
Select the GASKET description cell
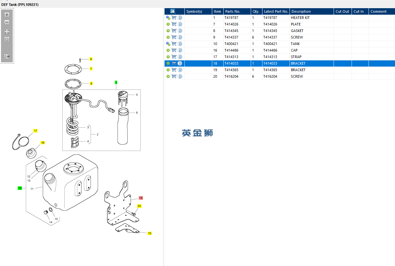312,31
